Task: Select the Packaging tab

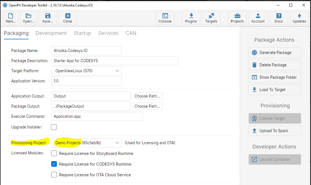Action: (x=16, y=33)
